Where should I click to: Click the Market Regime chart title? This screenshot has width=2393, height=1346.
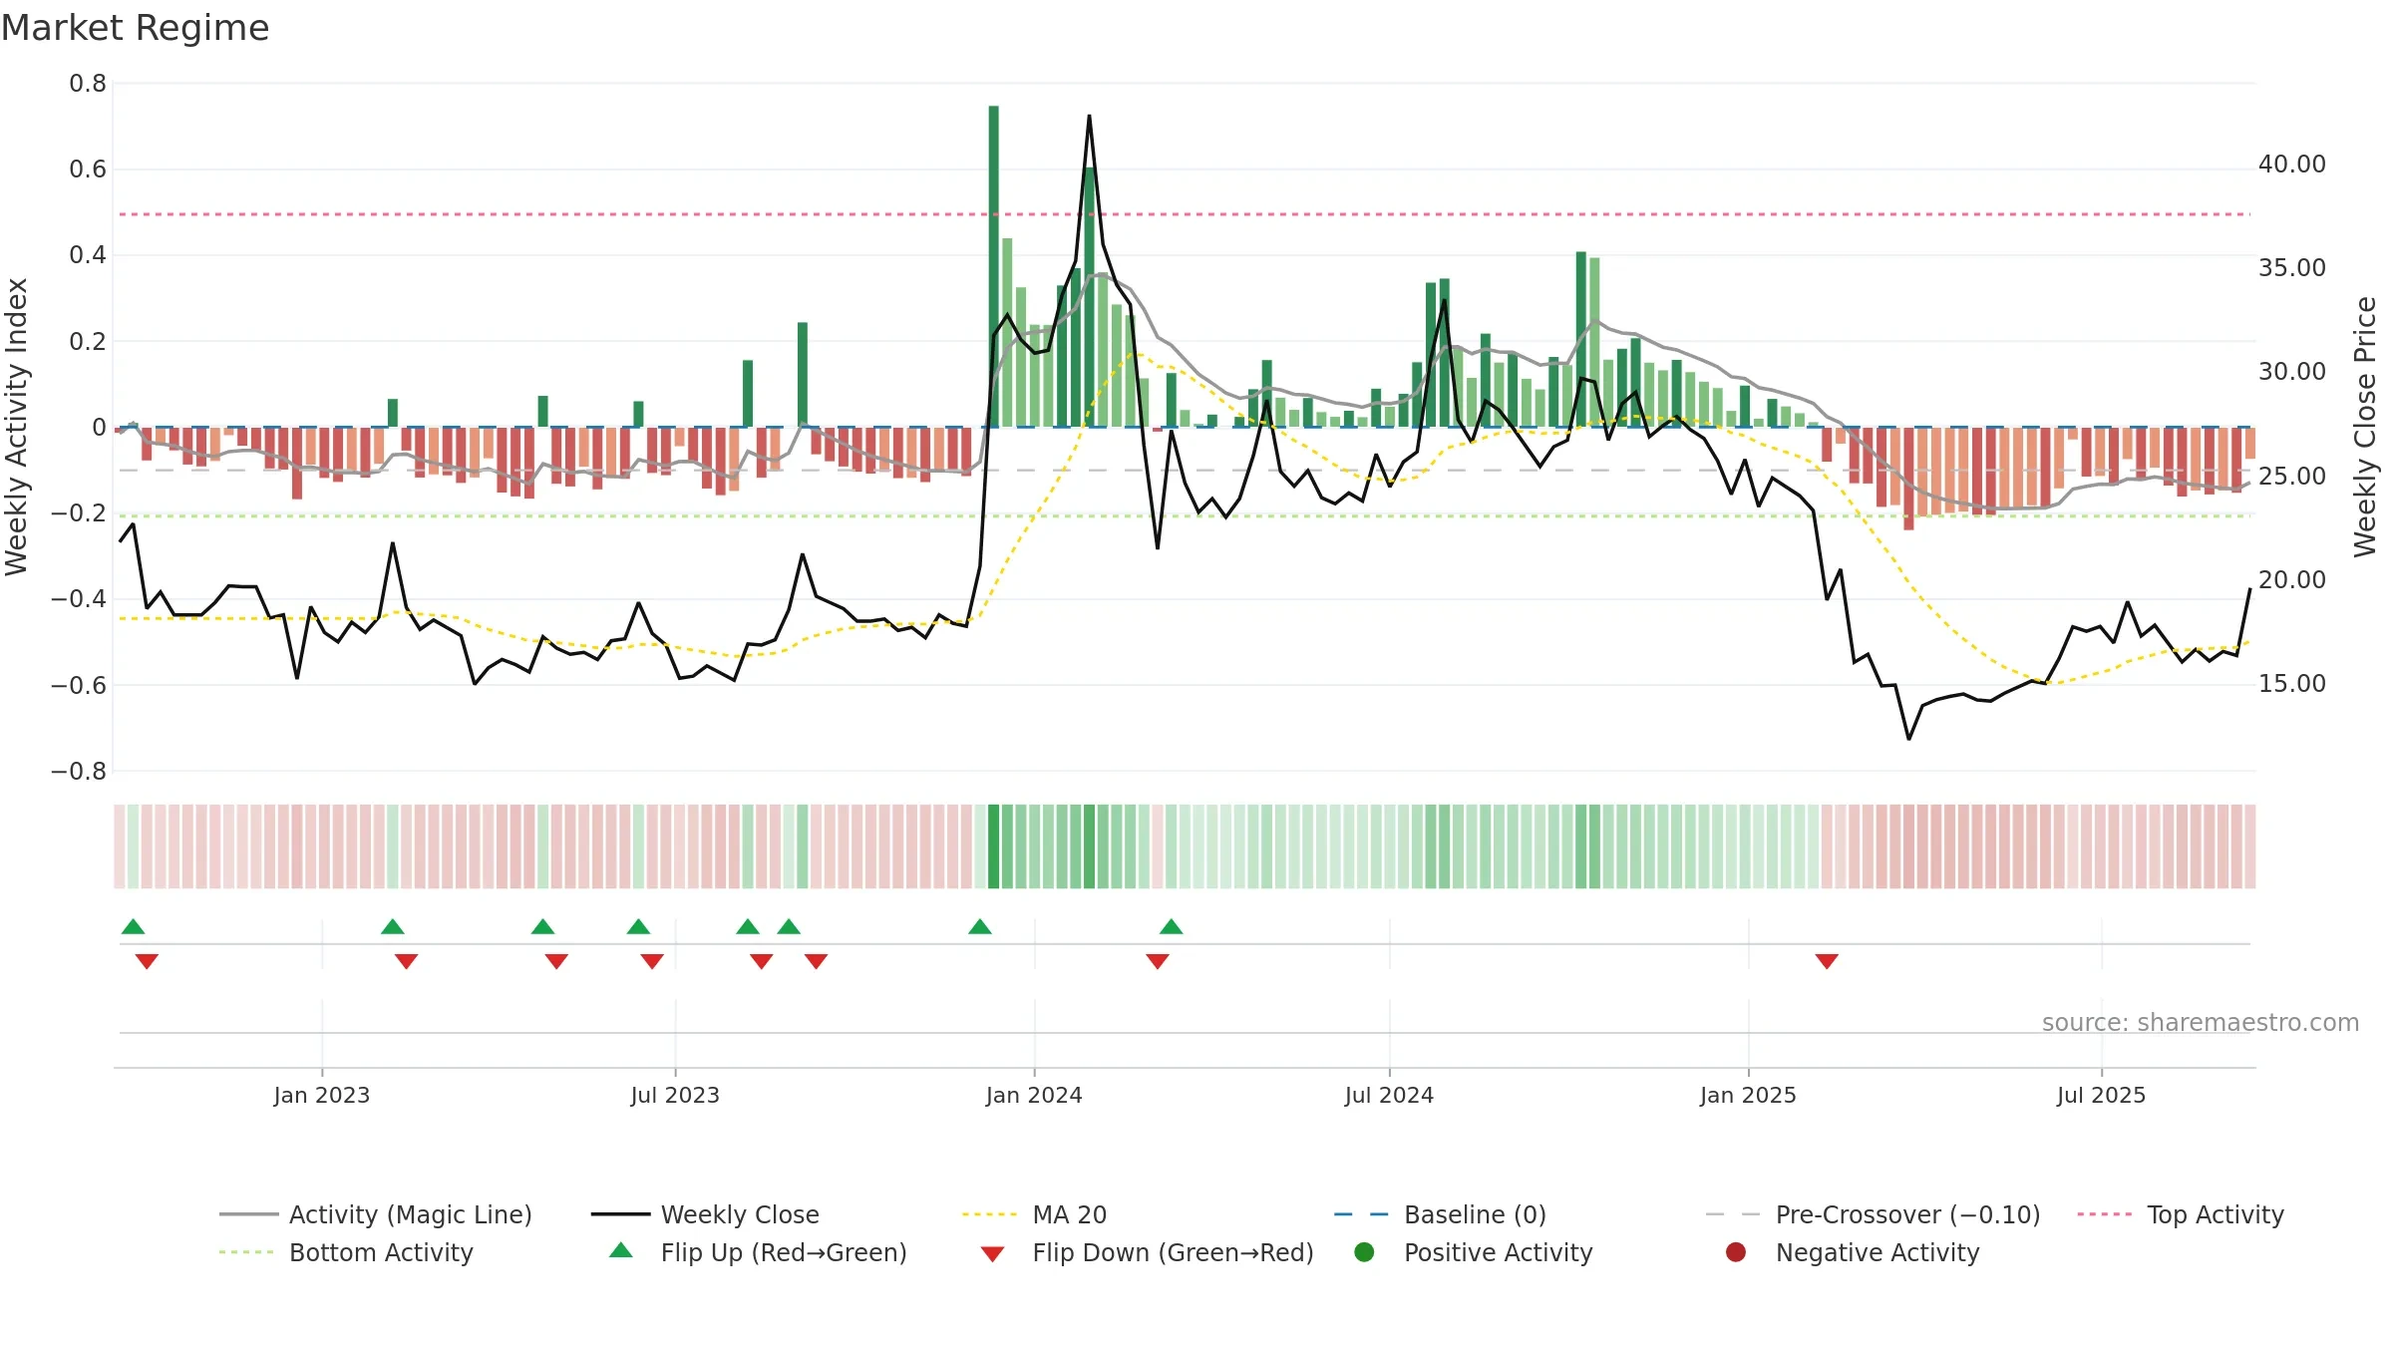tap(135, 28)
